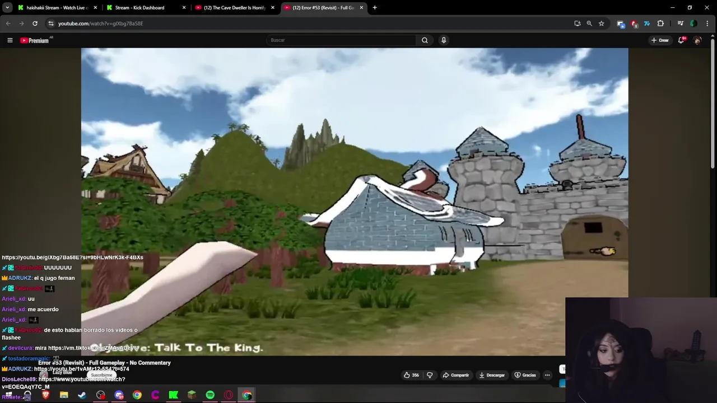This screenshot has width=717, height=403.
Task: Go back in browser history
Action: tap(8, 24)
